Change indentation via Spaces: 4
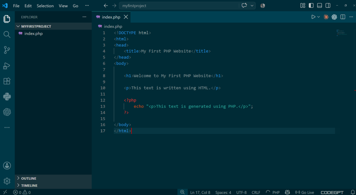 pos(223,192)
